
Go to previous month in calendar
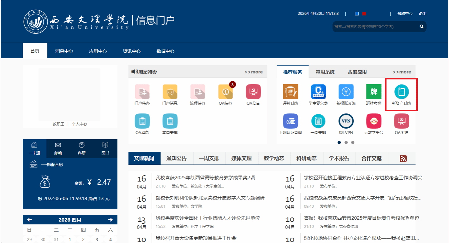click(x=30, y=220)
